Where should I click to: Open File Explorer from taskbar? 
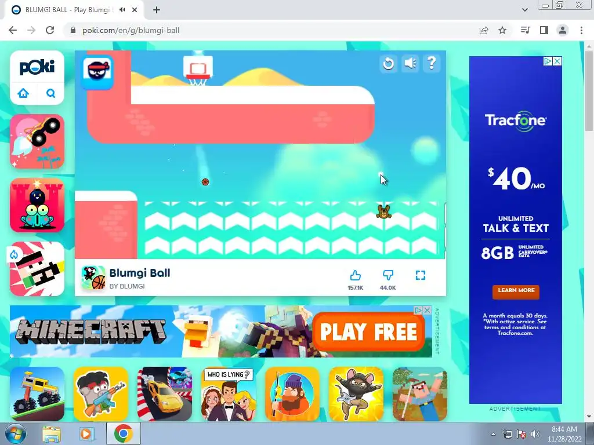pos(52,434)
